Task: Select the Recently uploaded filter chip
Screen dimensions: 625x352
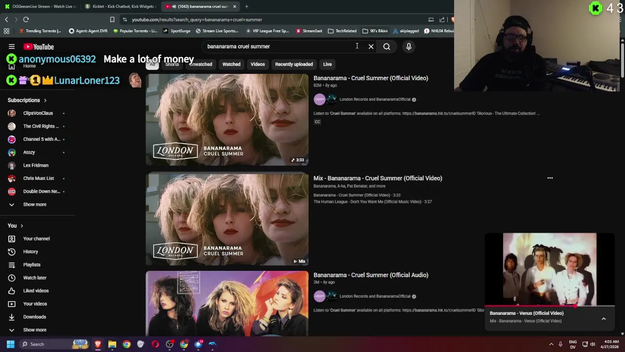Action: point(294,64)
